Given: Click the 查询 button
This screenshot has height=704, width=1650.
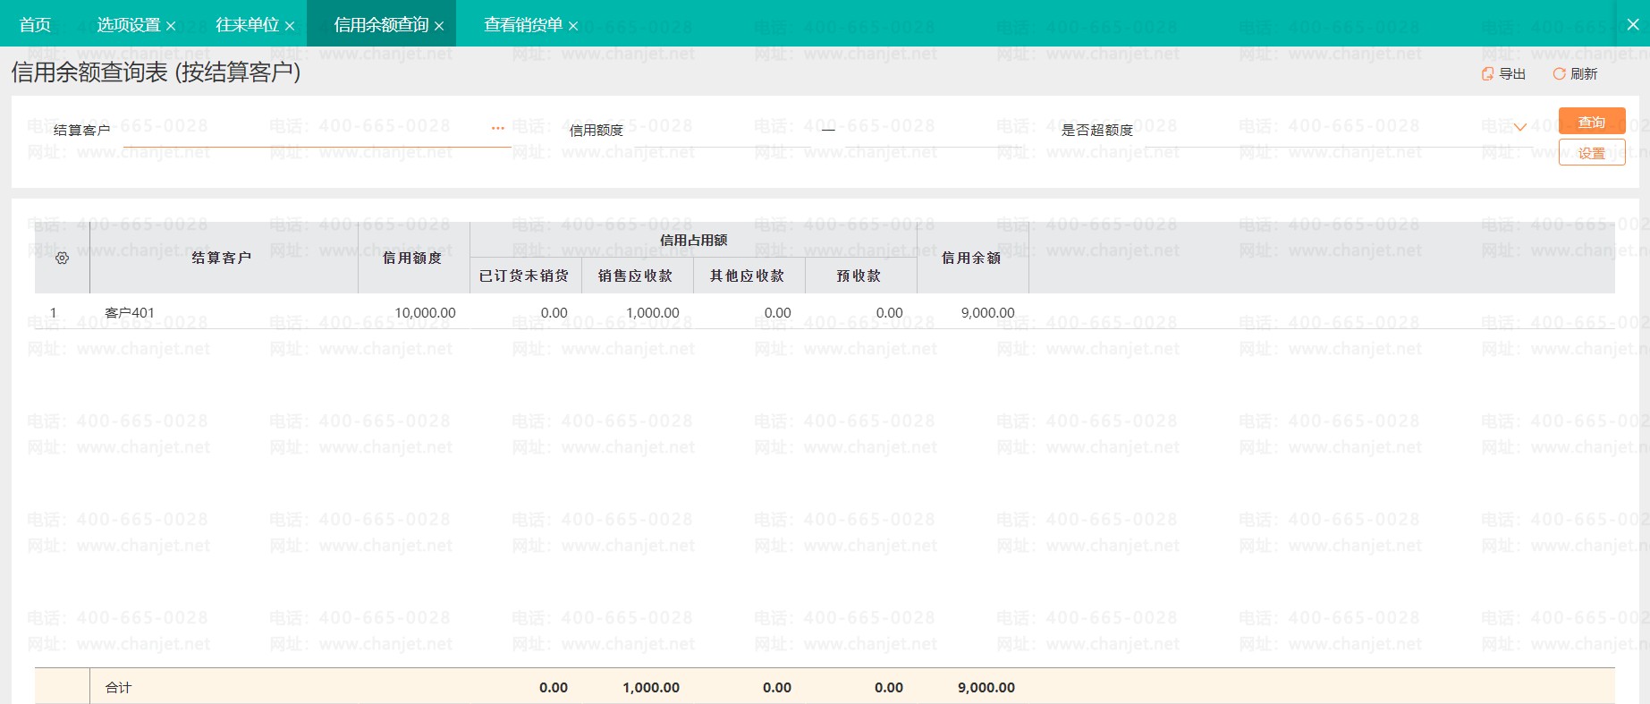Looking at the screenshot, I should coord(1592,122).
